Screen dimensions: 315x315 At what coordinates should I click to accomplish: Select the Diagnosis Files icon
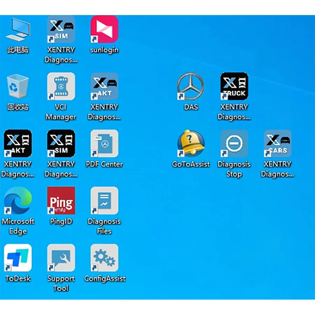[x=104, y=201]
